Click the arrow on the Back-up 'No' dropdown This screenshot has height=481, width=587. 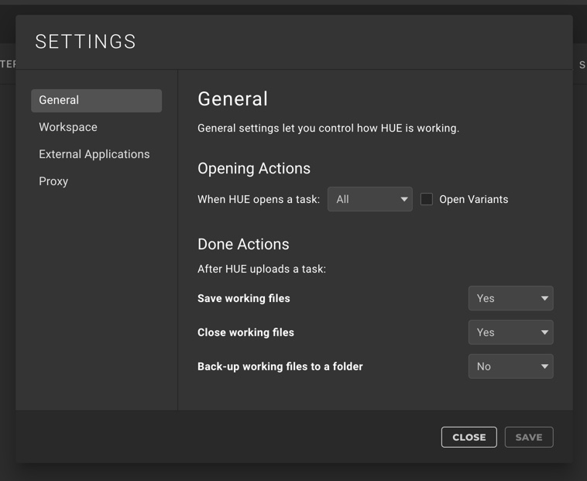(544, 366)
